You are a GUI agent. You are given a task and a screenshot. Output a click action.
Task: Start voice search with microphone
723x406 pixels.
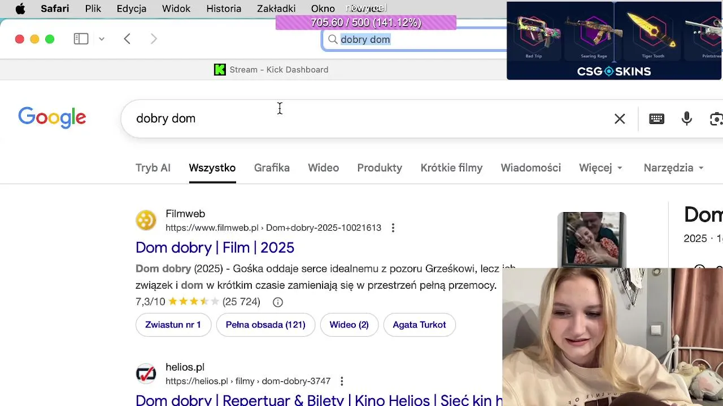pos(687,118)
